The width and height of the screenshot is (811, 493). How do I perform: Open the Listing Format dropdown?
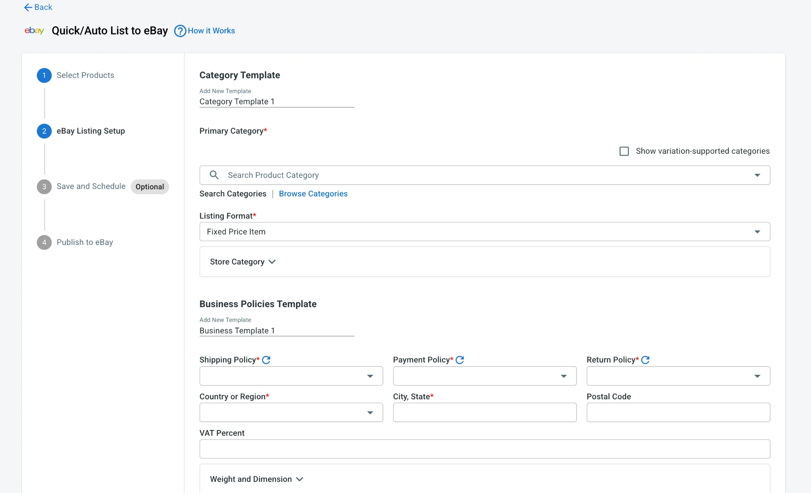tap(485, 232)
